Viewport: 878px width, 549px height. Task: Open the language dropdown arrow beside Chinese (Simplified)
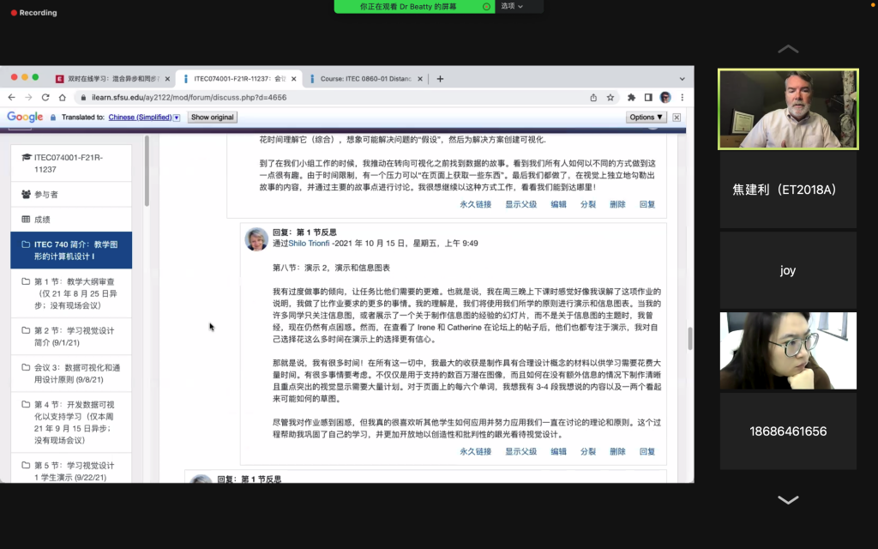[x=177, y=118]
